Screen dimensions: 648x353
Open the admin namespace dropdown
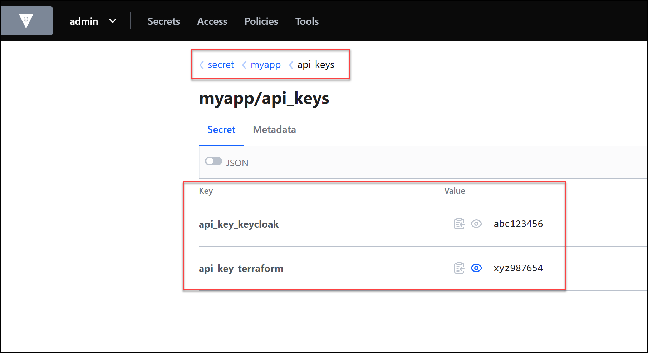coord(84,21)
